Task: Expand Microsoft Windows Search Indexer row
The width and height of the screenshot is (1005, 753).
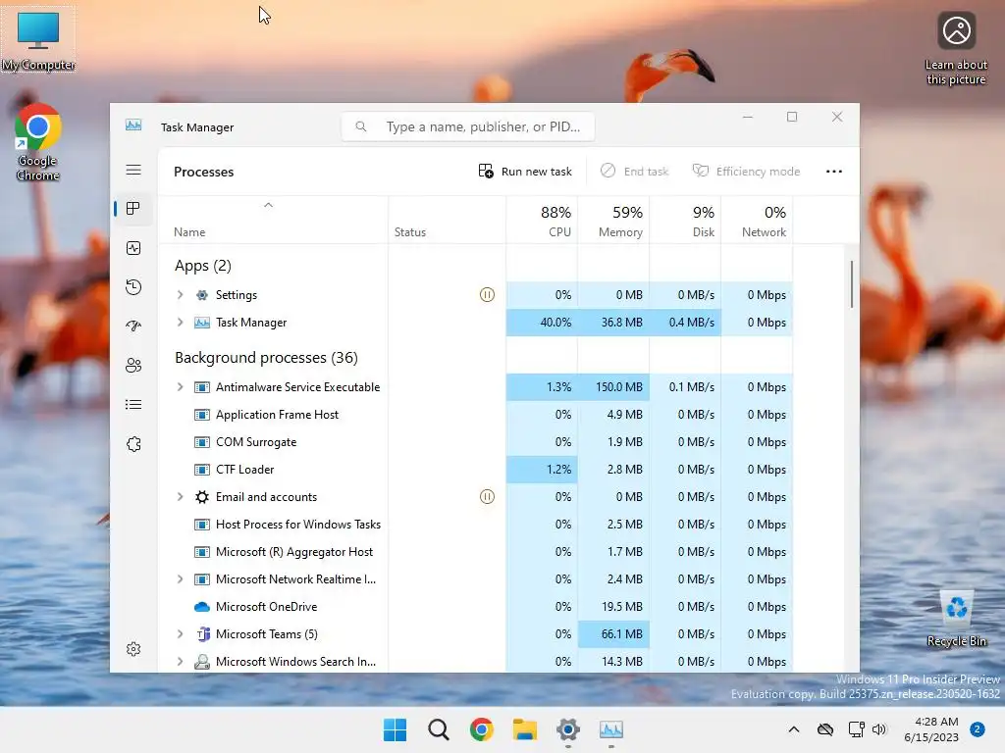Action: click(181, 662)
